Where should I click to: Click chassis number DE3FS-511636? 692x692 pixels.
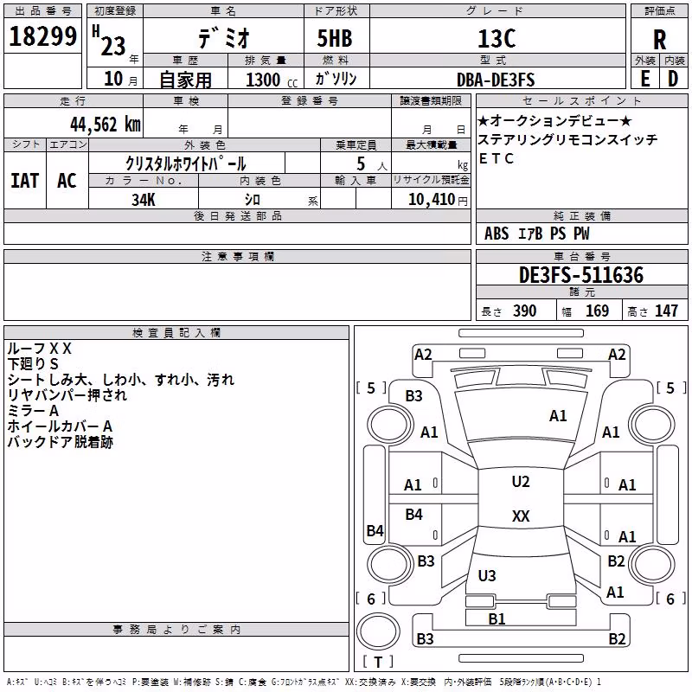tap(581, 275)
